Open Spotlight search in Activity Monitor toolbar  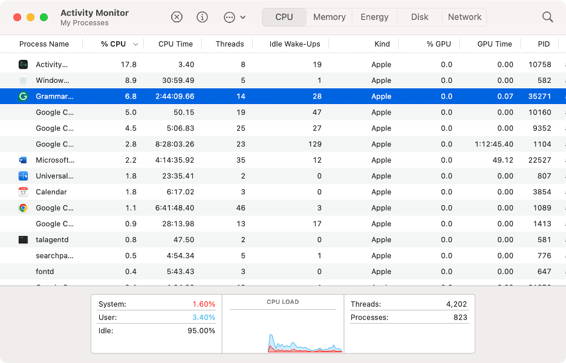[547, 17]
